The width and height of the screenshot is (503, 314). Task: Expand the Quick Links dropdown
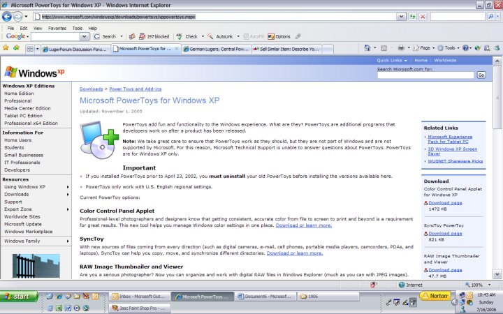pos(392,60)
